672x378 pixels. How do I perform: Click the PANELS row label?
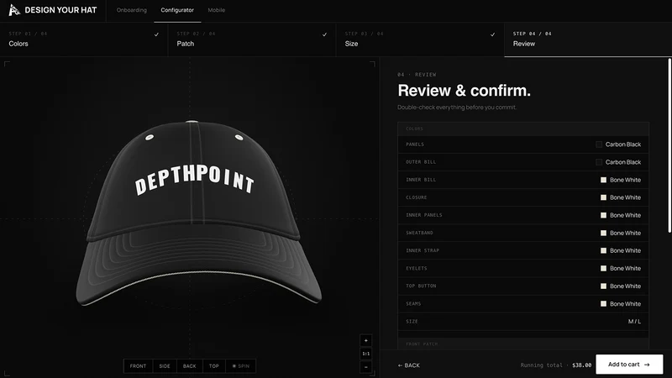(x=415, y=144)
